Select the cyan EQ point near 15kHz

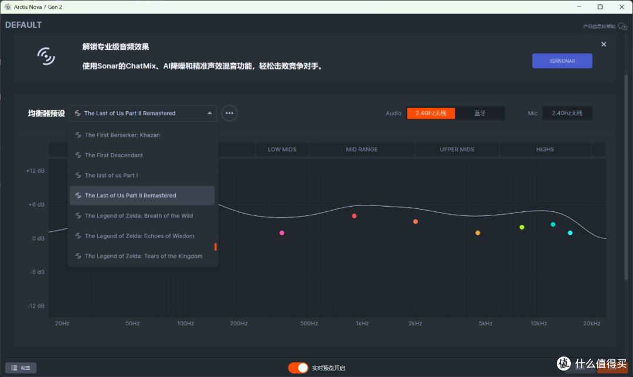coord(570,232)
